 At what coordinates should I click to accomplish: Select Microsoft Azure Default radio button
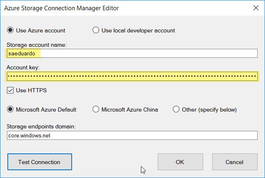(11, 110)
